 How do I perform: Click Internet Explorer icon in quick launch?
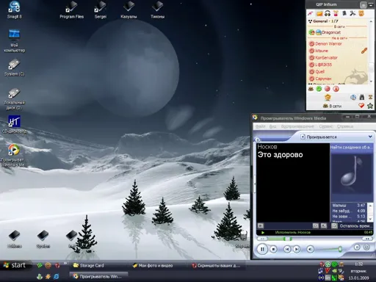pyautogui.click(x=56, y=276)
